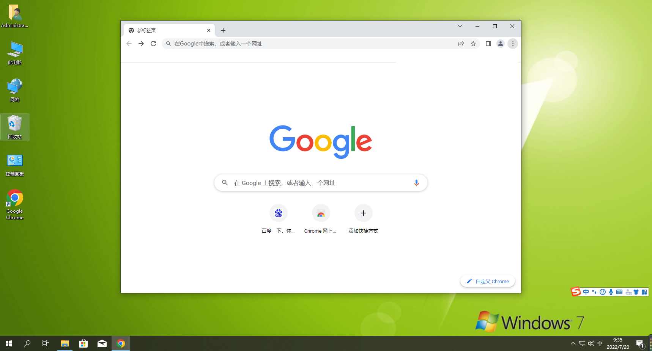Close the current new tab
This screenshot has height=351, width=652.
209,30
